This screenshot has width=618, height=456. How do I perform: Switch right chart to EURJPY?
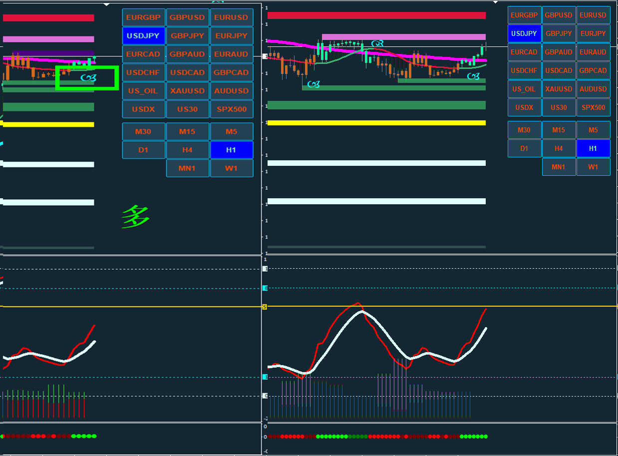(x=593, y=33)
